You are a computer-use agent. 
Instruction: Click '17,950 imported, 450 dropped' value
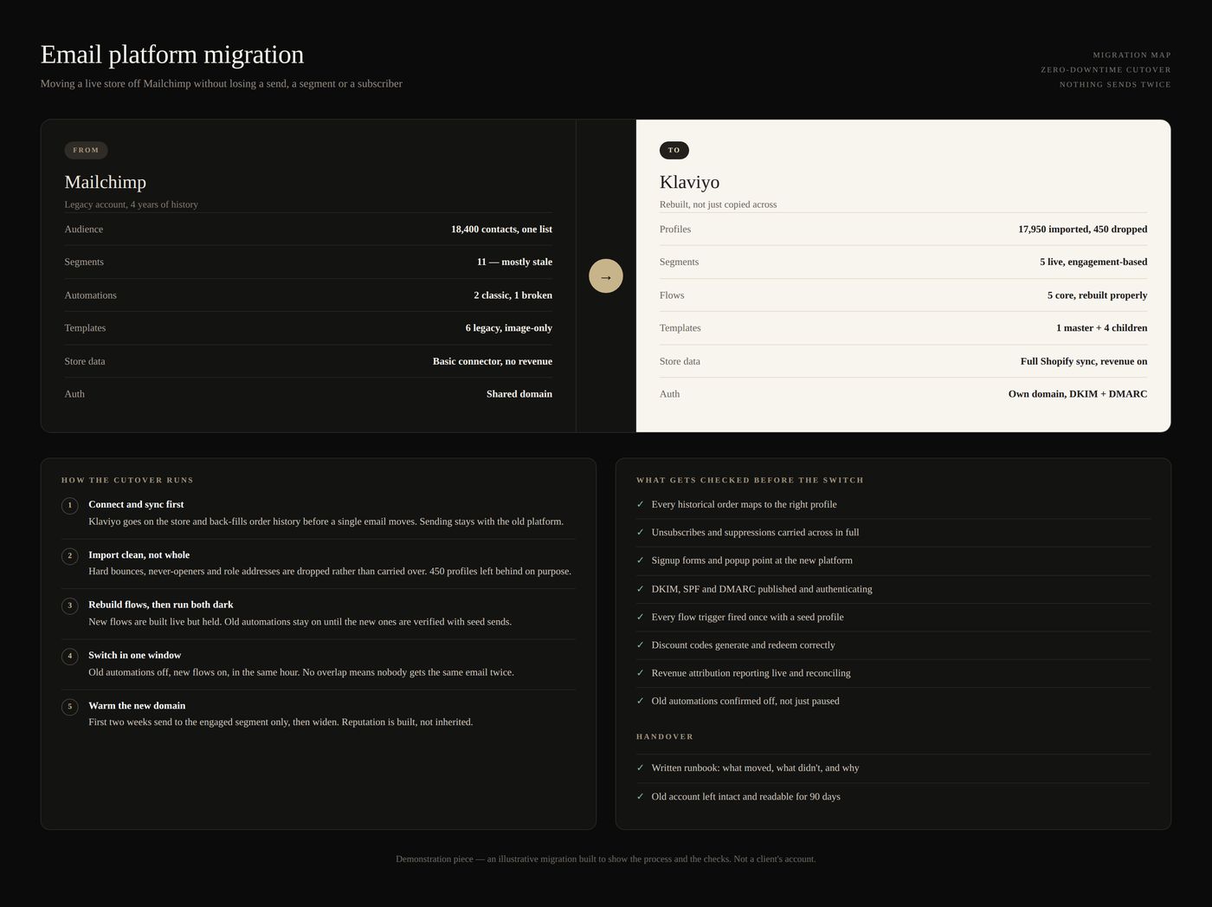pyautogui.click(x=1083, y=230)
